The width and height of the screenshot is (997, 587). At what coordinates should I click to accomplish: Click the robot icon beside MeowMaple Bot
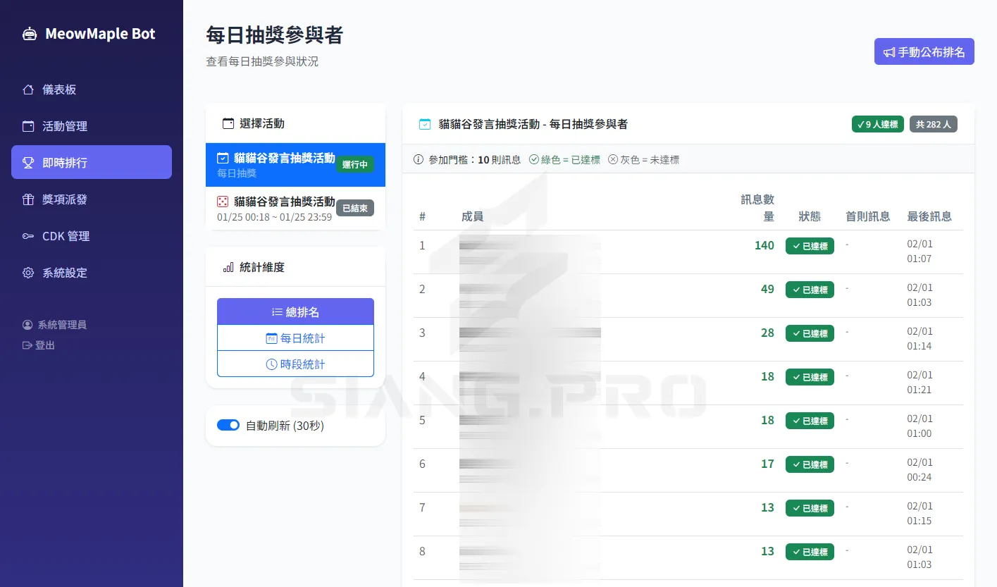[29, 33]
